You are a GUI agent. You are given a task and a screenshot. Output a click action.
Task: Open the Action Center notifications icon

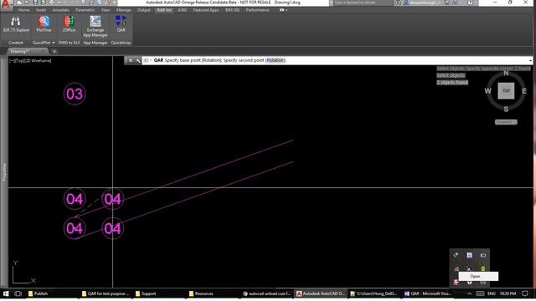tap(525, 293)
